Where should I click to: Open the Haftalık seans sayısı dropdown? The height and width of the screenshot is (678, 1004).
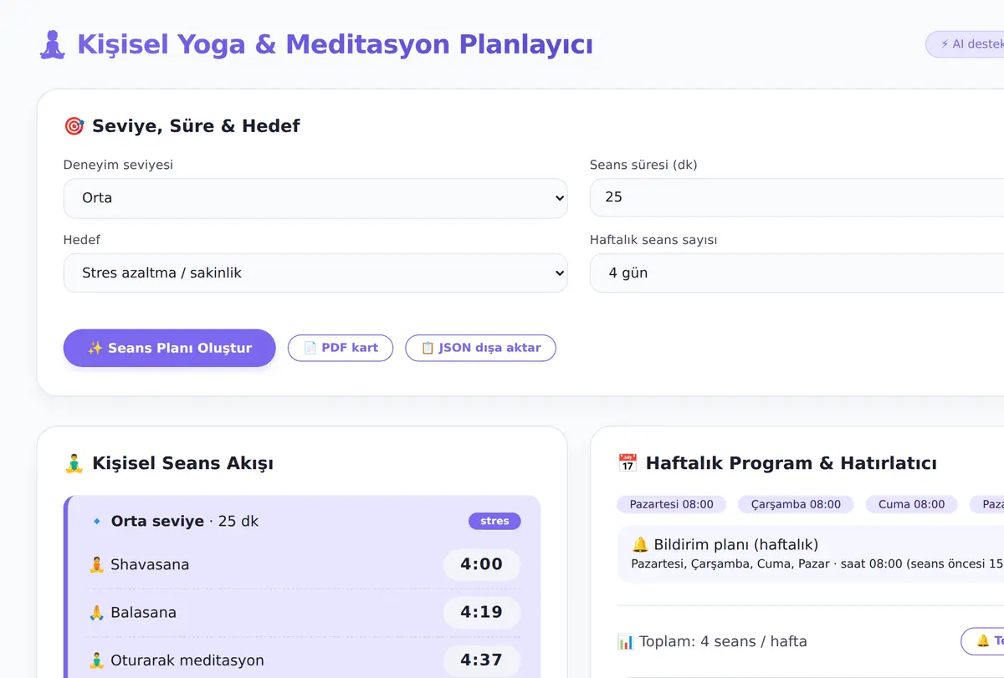point(797,273)
